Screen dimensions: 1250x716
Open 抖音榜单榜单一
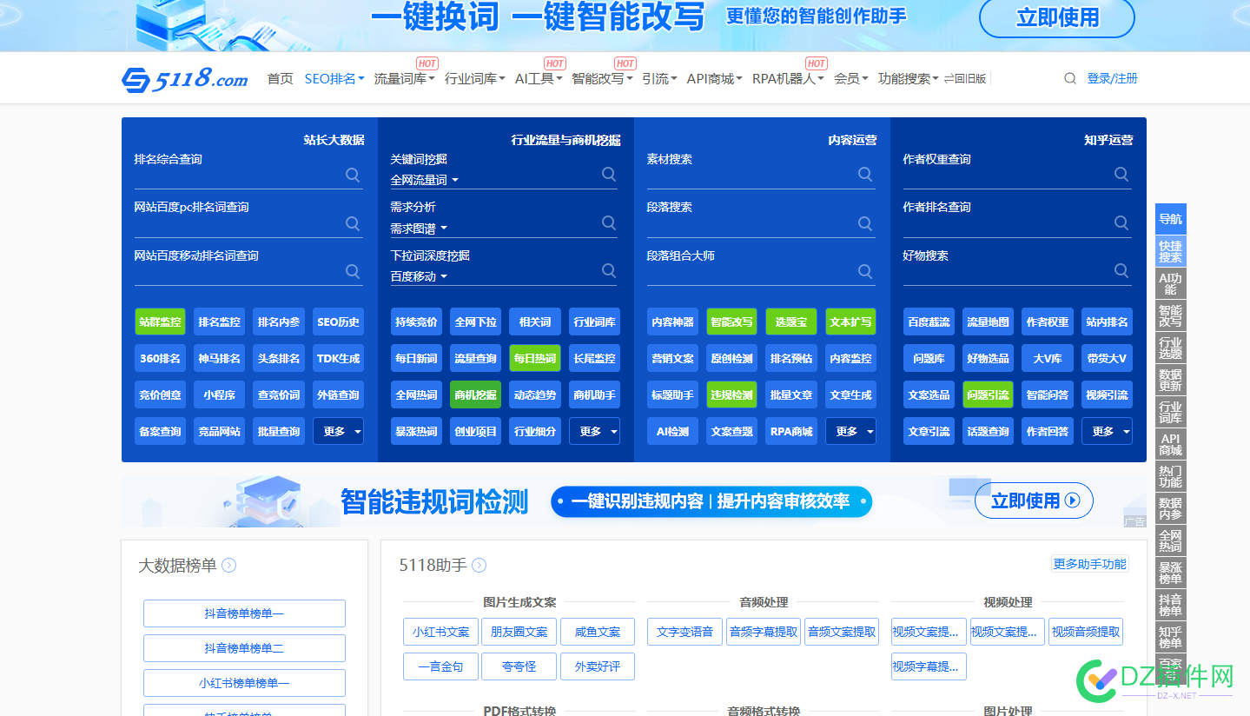(x=244, y=613)
